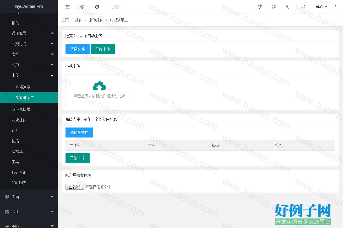Open 评分 menu item
The image size is (343, 228).
pos(29,130)
